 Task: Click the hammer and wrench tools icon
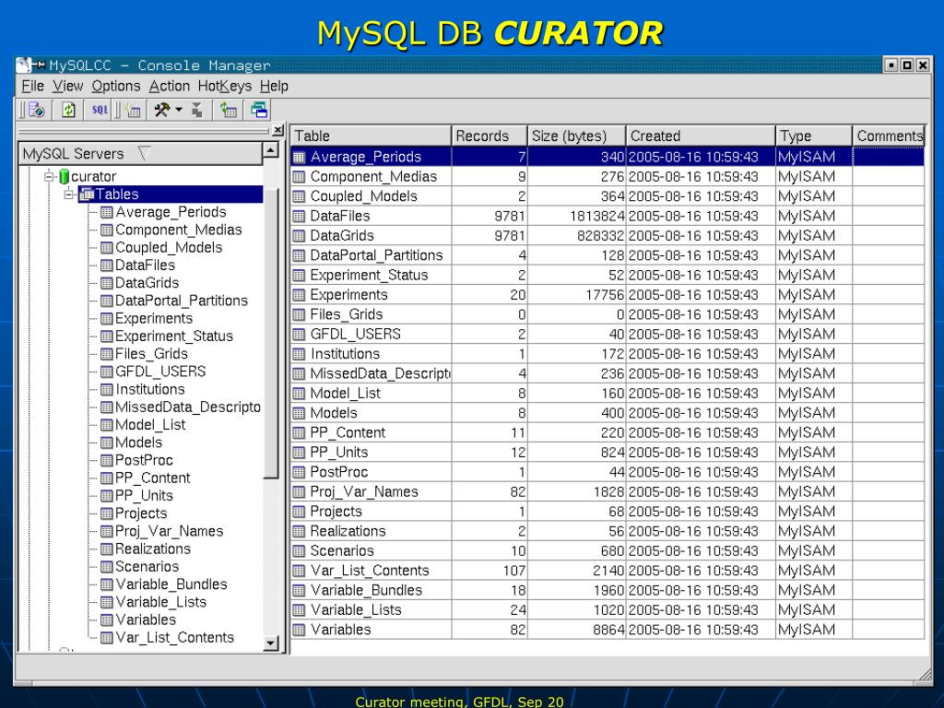[161, 111]
